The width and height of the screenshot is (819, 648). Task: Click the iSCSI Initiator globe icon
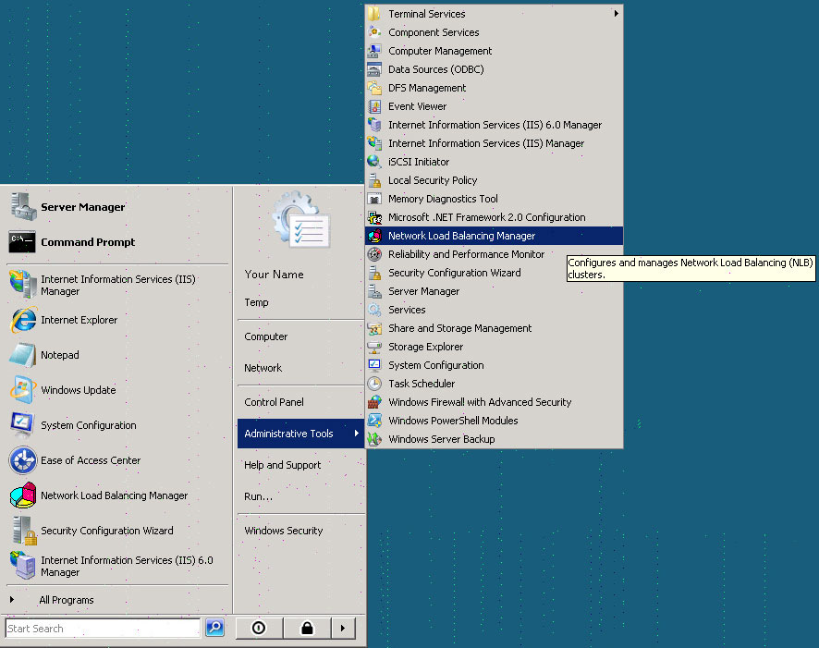click(x=374, y=162)
